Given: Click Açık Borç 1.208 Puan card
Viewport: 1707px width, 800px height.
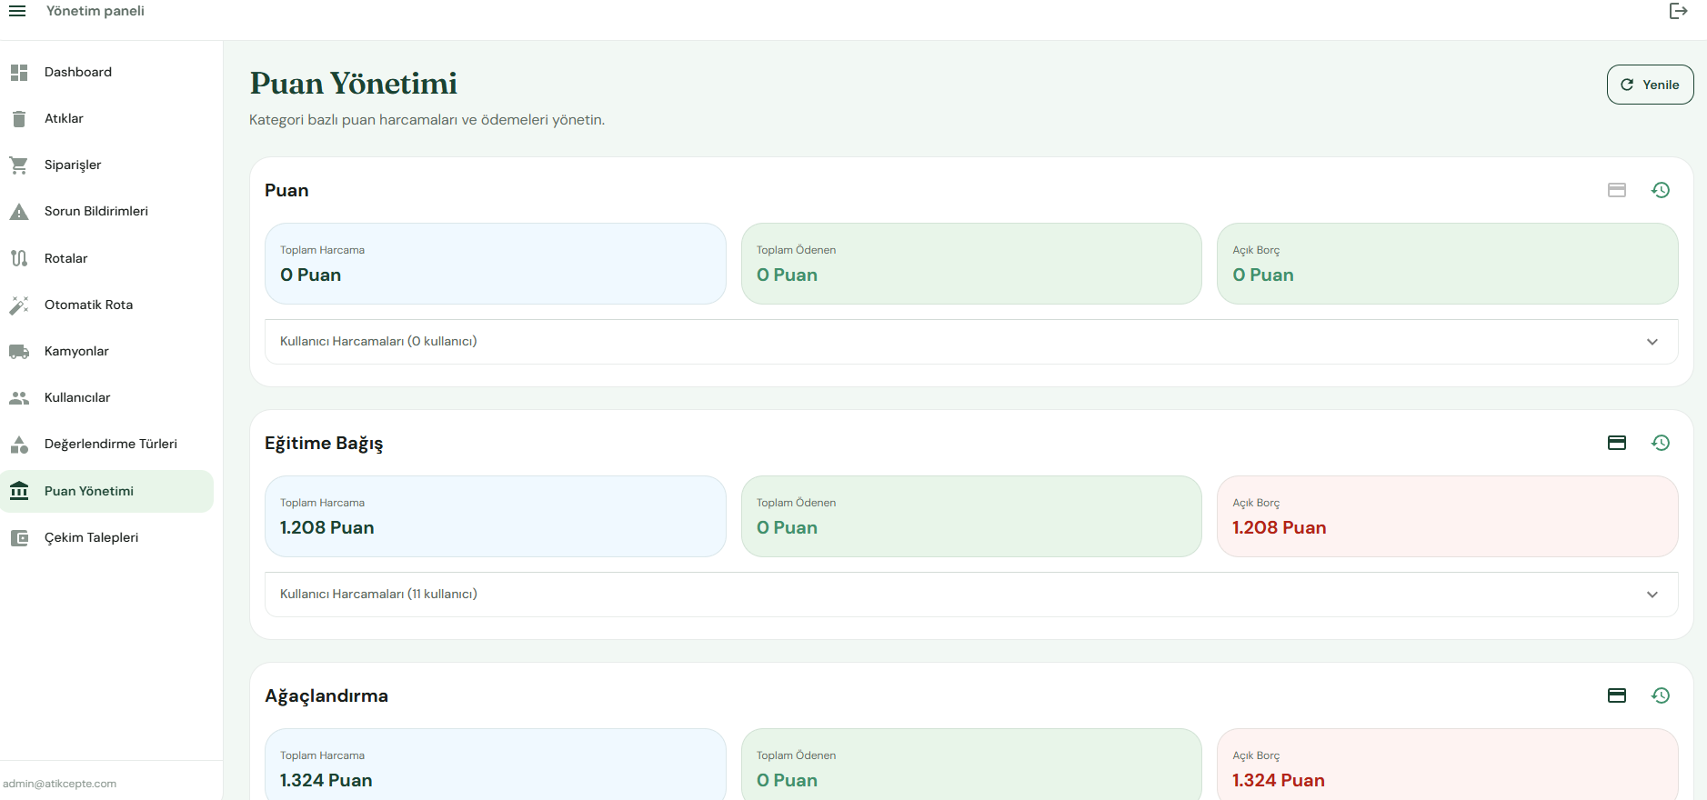Looking at the screenshot, I should pyautogui.click(x=1447, y=516).
